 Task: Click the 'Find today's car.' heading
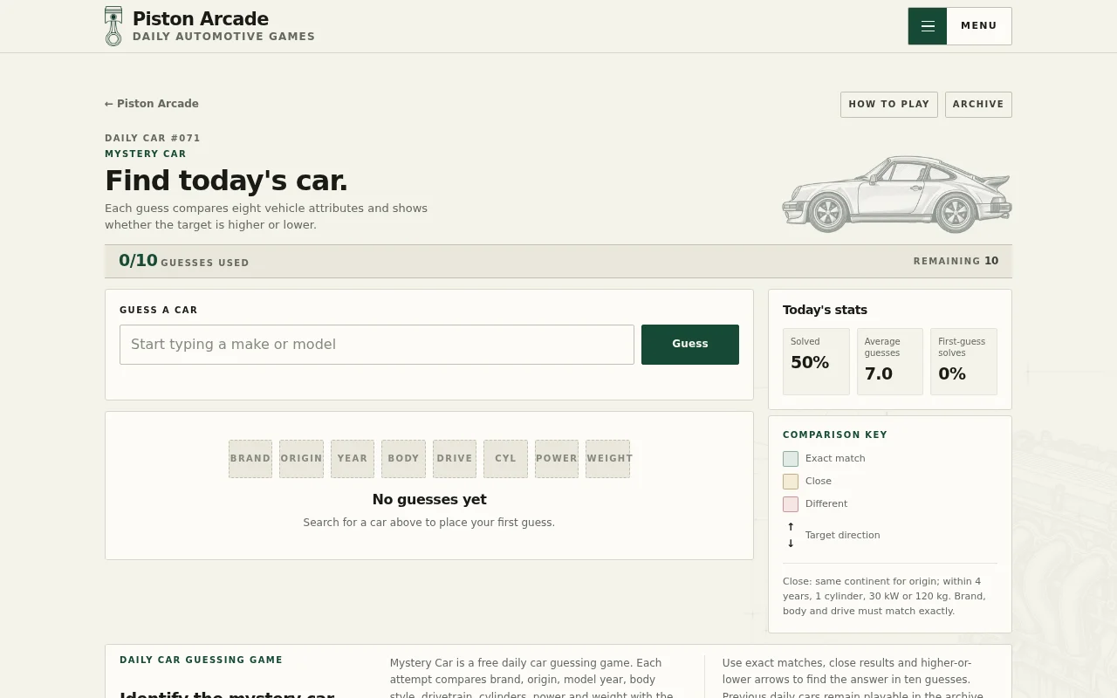click(226, 181)
